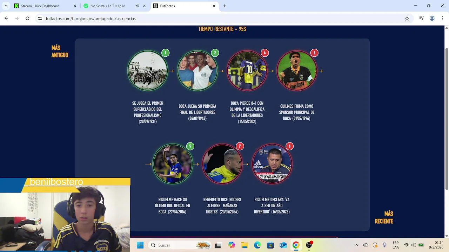This screenshot has width=449, height=252.
Task: Click caption 'Riquelme declara Va a ser'
Action: [x=272, y=206]
